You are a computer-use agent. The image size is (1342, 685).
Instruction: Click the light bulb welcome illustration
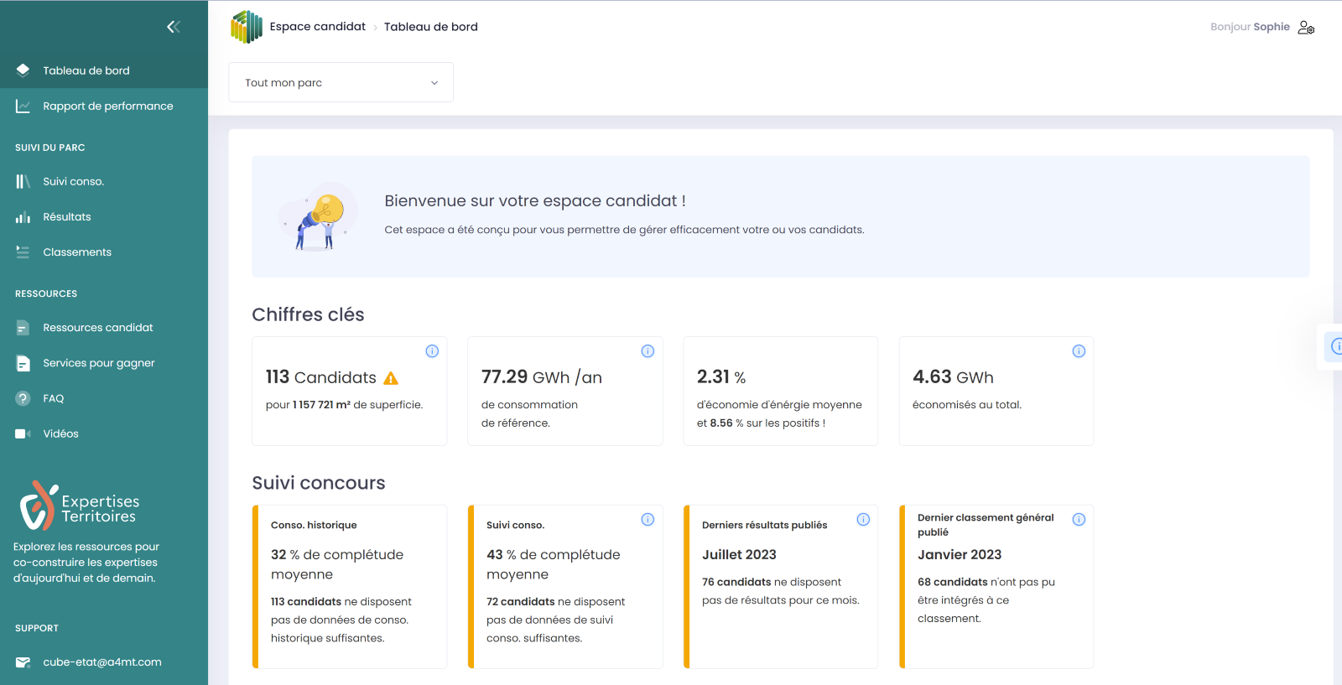point(318,216)
